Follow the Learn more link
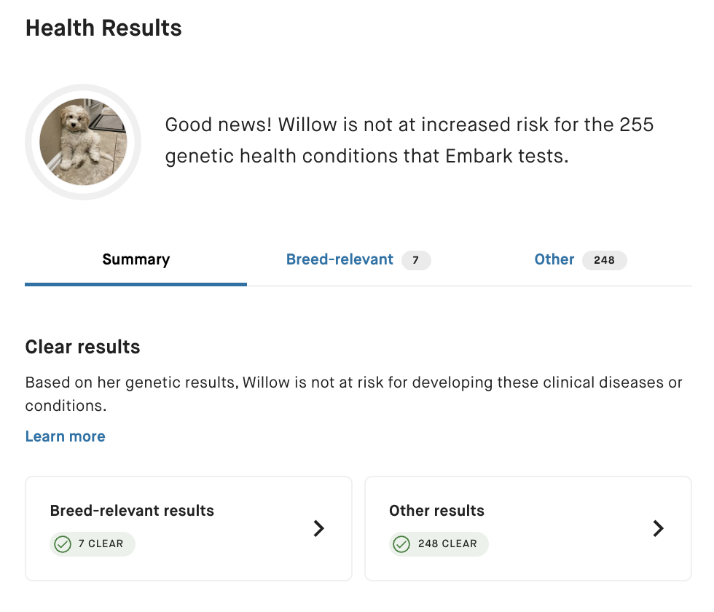 click(65, 436)
